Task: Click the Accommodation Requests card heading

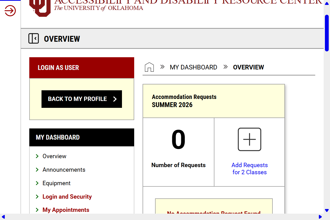Action: (x=184, y=97)
